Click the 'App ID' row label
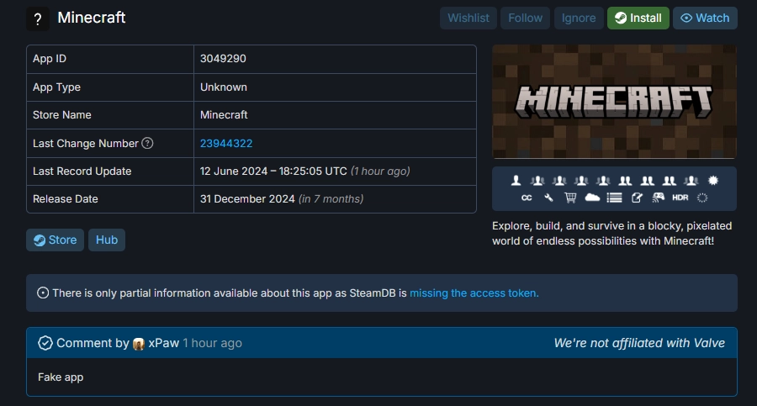The height and width of the screenshot is (406, 757). pyautogui.click(x=50, y=59)
